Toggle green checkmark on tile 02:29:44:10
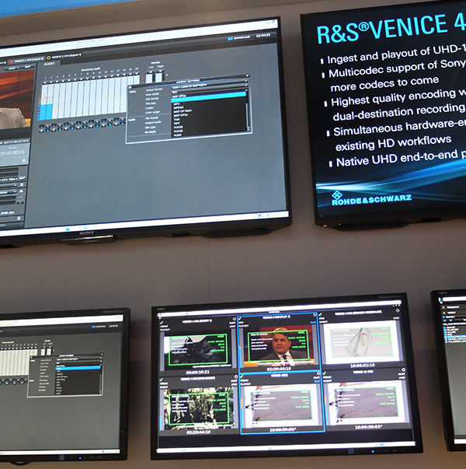 [x=163, y=380]
